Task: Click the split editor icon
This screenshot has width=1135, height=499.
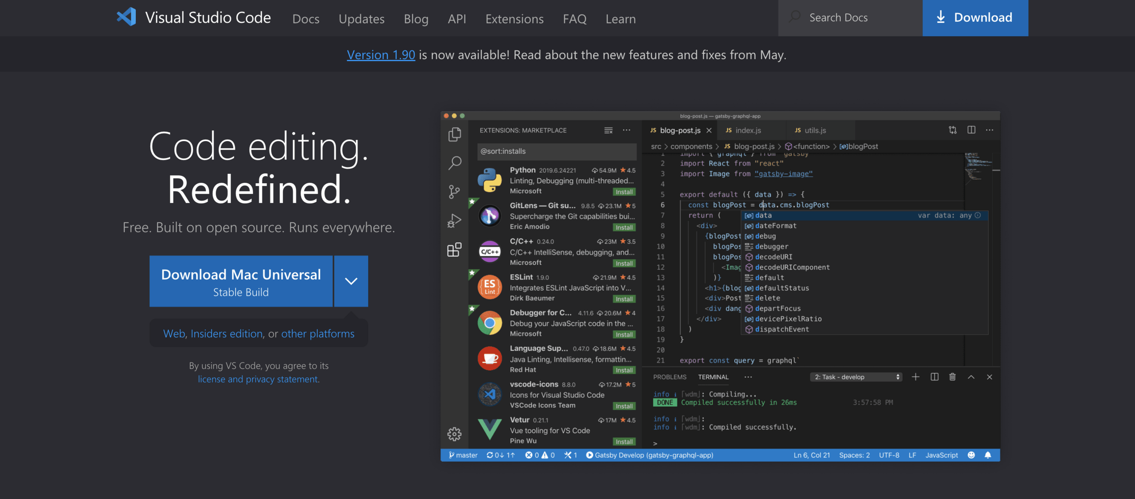Action: click(971, 130)
